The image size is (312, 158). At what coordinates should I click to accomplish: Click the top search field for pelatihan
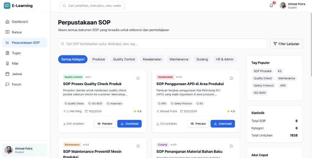92,5
